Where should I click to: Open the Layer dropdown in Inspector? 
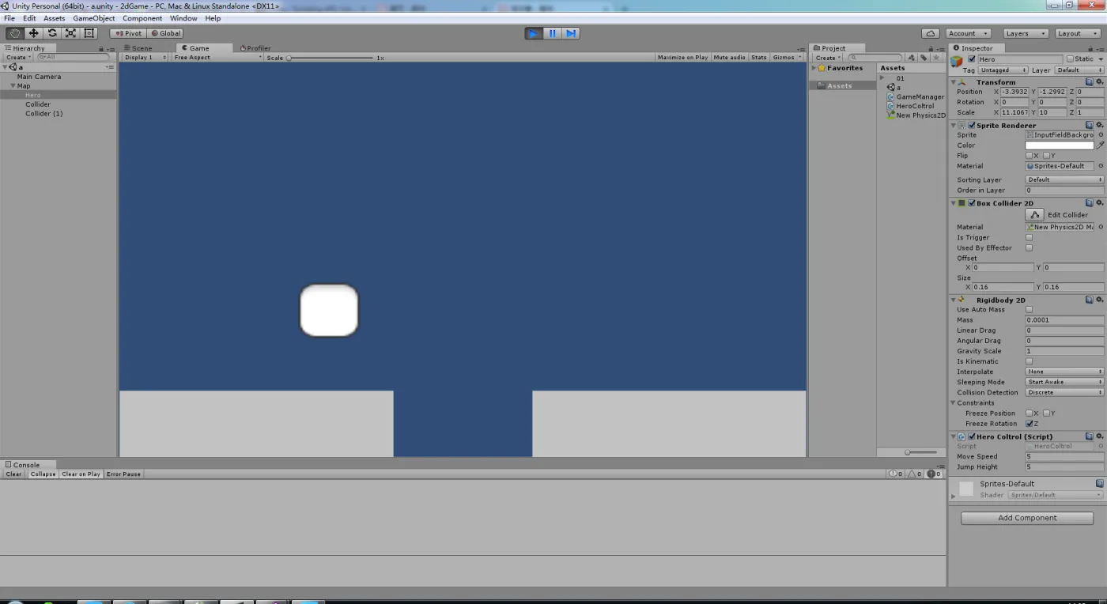tap(1079, 70)
